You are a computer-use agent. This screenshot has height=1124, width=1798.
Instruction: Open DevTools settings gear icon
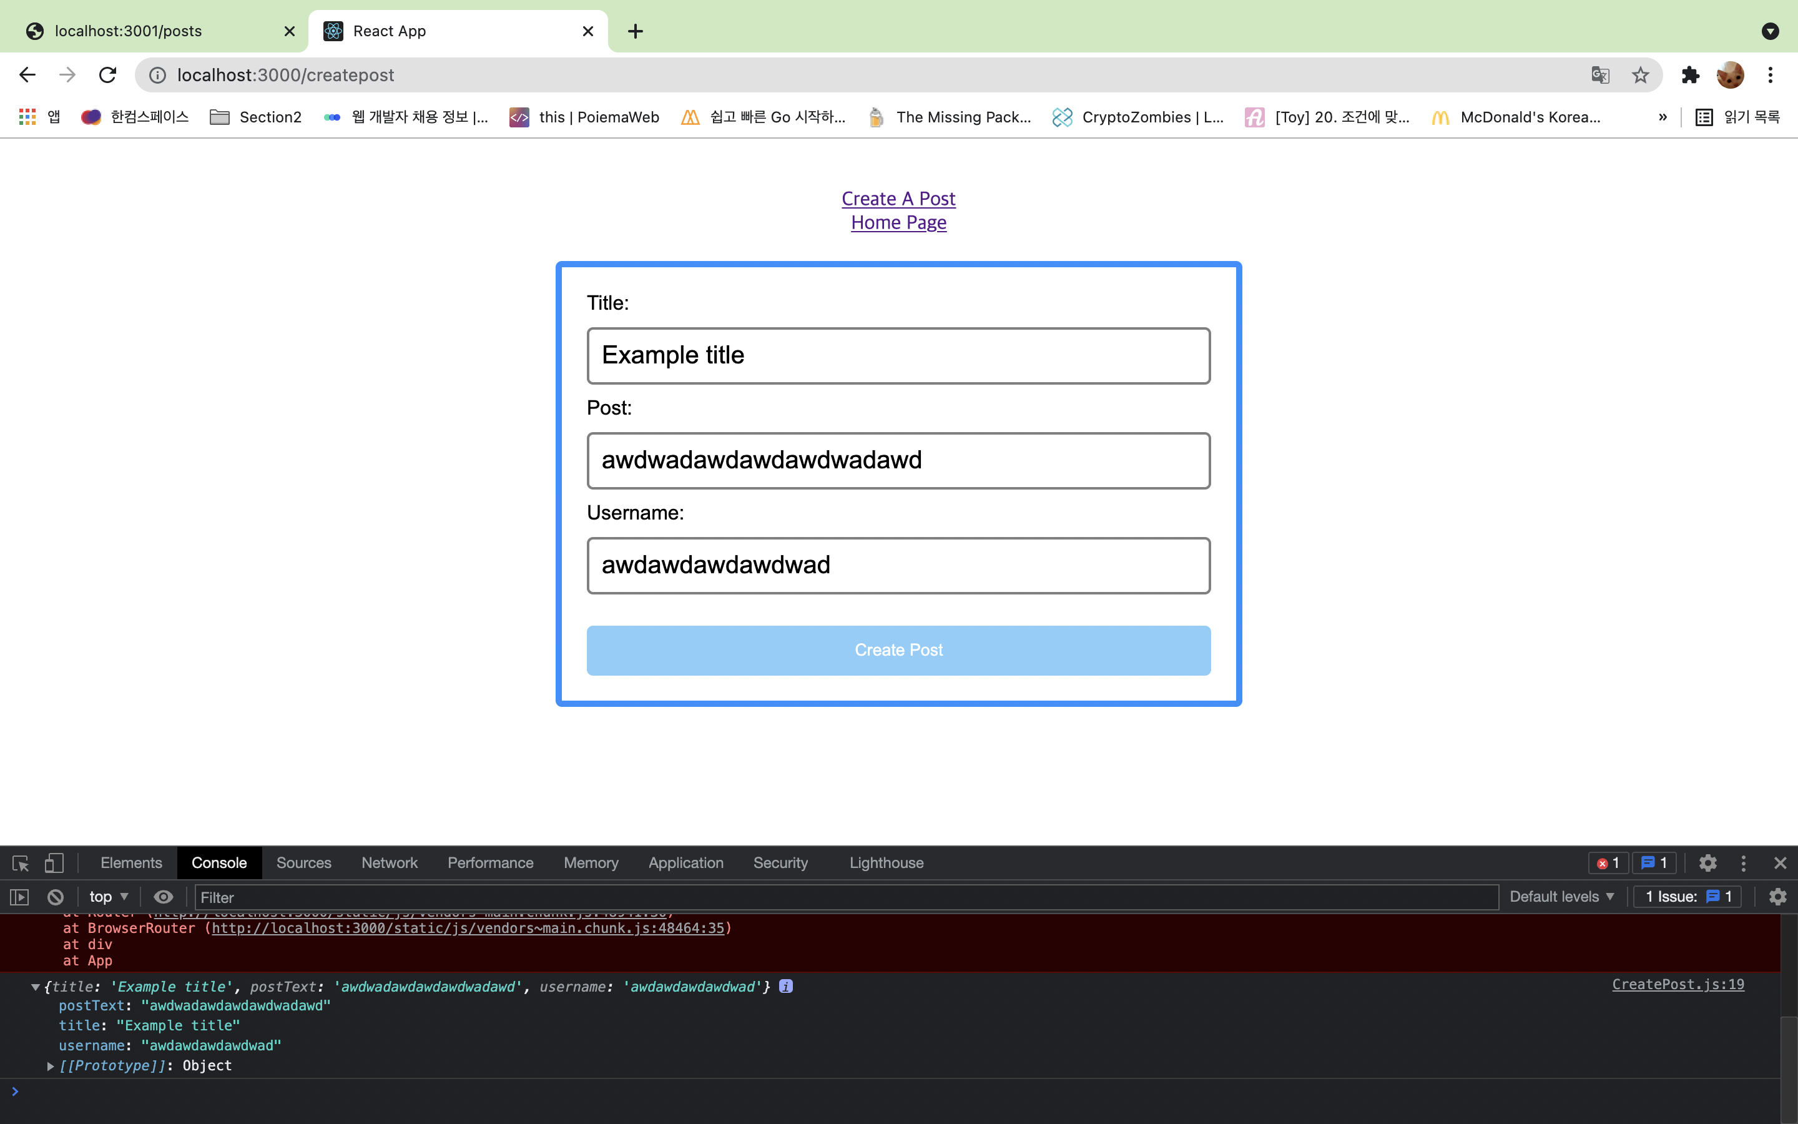tap(1707, 863)
